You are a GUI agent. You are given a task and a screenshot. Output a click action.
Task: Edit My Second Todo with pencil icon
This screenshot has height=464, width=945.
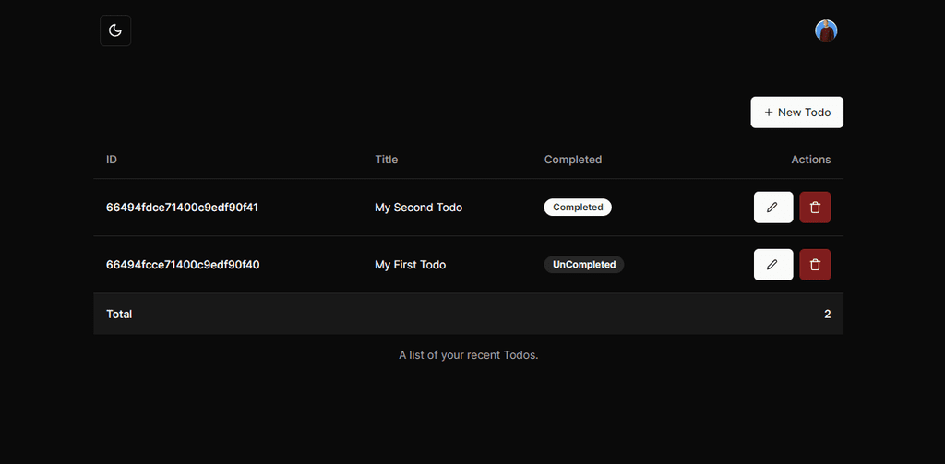(773, 208)
